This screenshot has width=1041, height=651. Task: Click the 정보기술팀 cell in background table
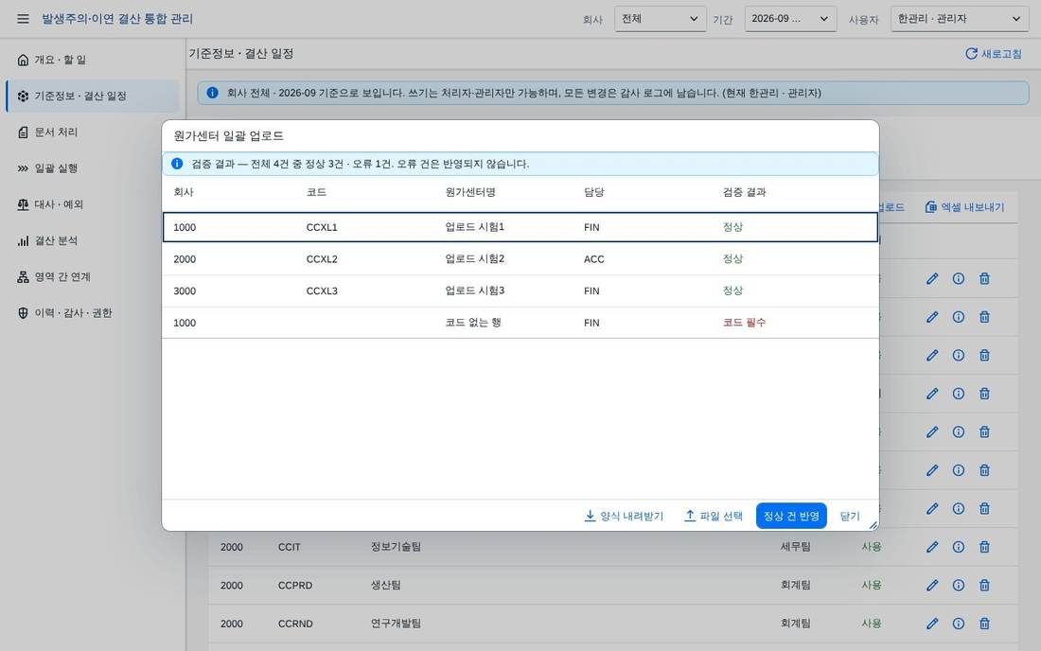click(396, 547)
